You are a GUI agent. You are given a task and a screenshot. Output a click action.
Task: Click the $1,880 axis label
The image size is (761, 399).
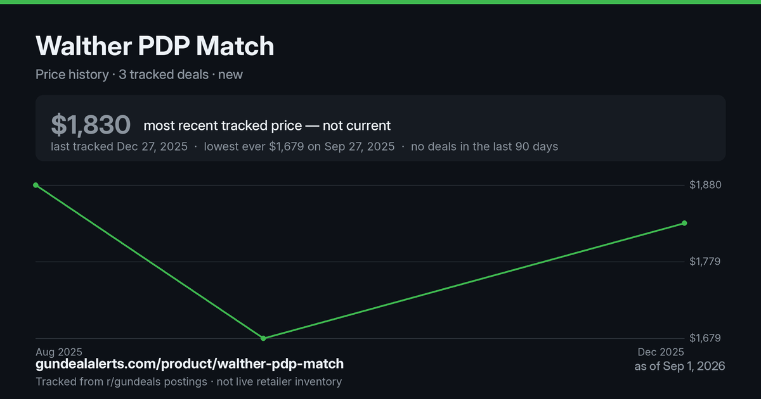click(705, 185)
